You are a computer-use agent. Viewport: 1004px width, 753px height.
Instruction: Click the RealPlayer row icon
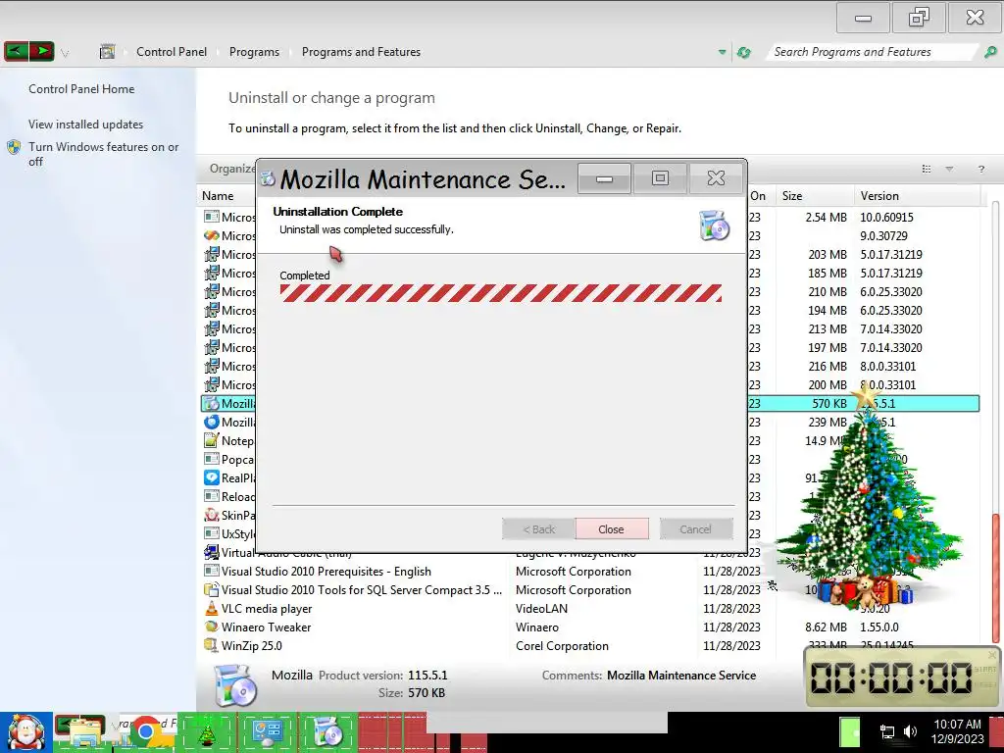[212, 477]
